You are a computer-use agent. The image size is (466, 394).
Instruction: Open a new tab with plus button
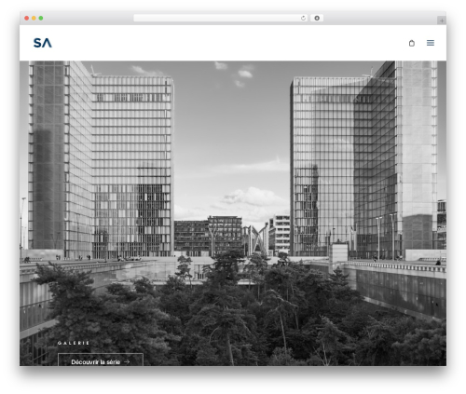pos(442,20)
